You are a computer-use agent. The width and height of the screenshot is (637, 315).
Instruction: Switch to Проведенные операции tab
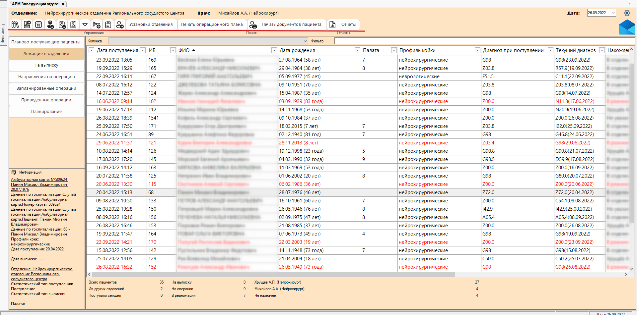click(x=46, y=100)
